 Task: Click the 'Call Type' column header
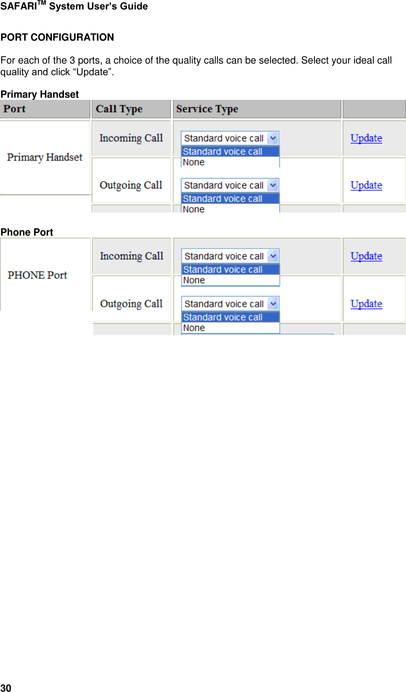pos(119,109)
